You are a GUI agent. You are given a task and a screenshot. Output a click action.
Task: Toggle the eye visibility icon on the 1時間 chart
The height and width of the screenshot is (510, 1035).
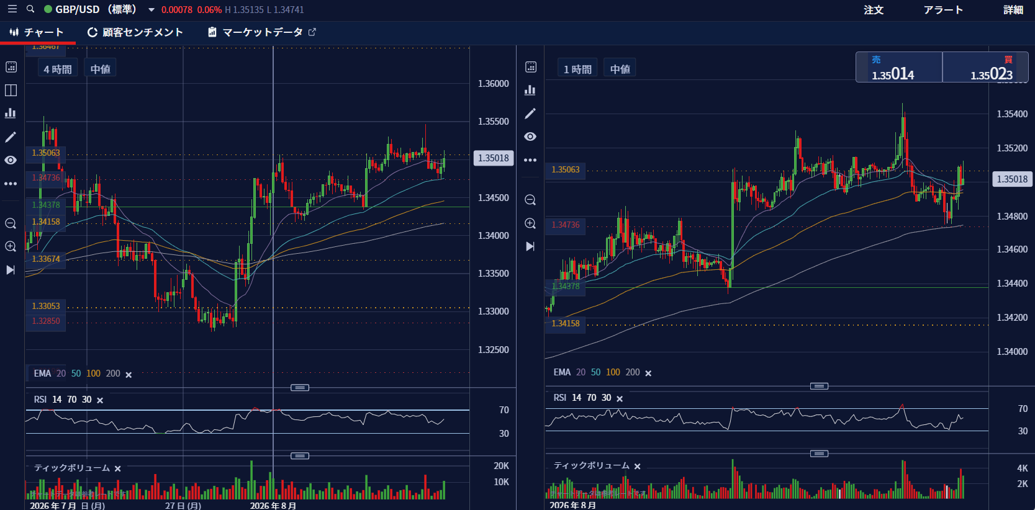(530, 136)
